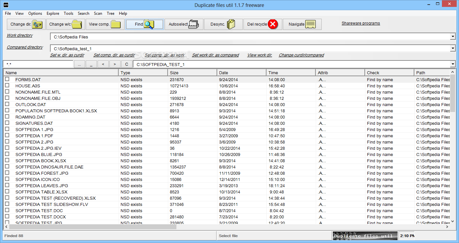Screen dimensions: 459x243
Task: Open the Tools menu
Action: tap(68, 13)
